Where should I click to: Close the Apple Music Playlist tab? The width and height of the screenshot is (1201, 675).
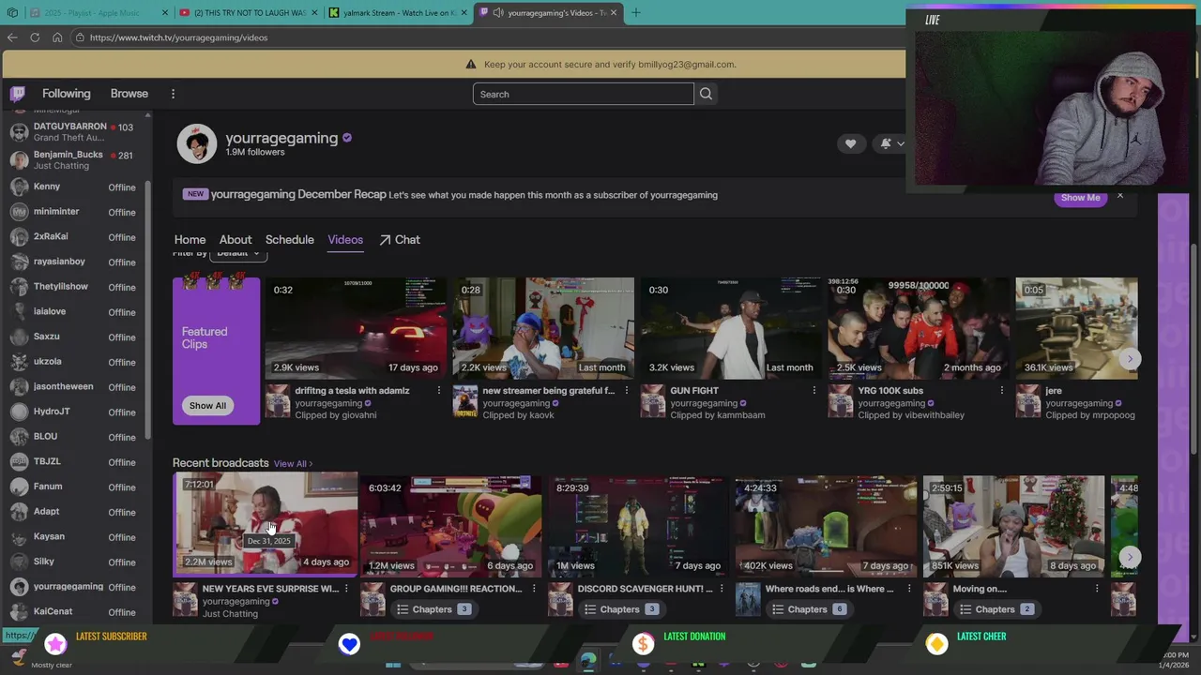tap(165, 13)
